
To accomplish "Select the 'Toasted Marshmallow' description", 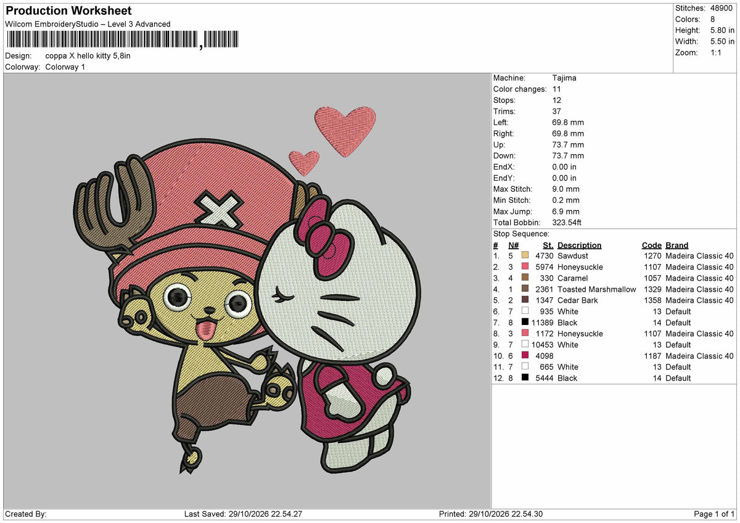I will tap(596, 289).
